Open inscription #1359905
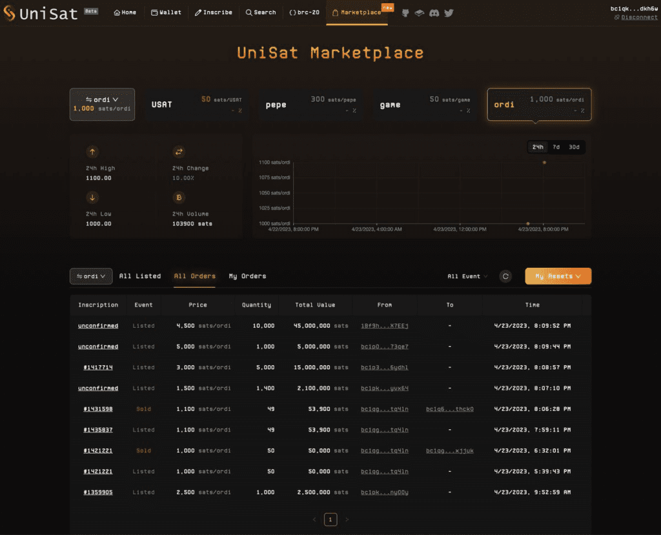This screenshot has width=661, height=535. click(x=98, y=492)
